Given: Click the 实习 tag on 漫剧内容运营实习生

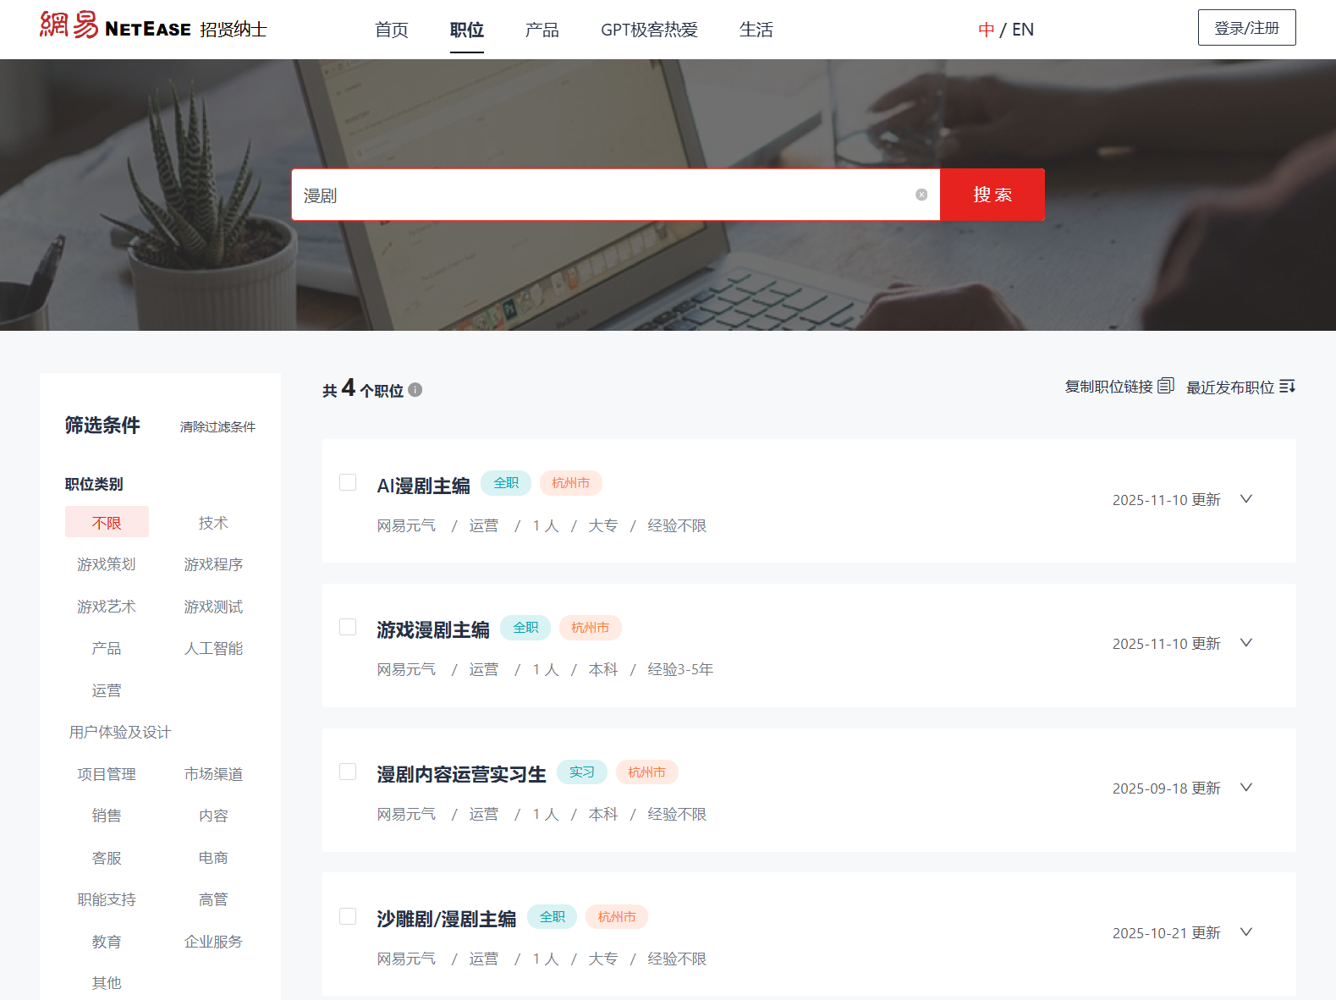Looking at the screenshot, I should point(581,772).
